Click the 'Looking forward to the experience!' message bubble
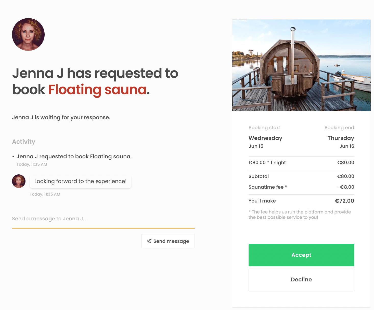This screenshot has height=310, width=374. pyautogui.click(x=80, y=181)
